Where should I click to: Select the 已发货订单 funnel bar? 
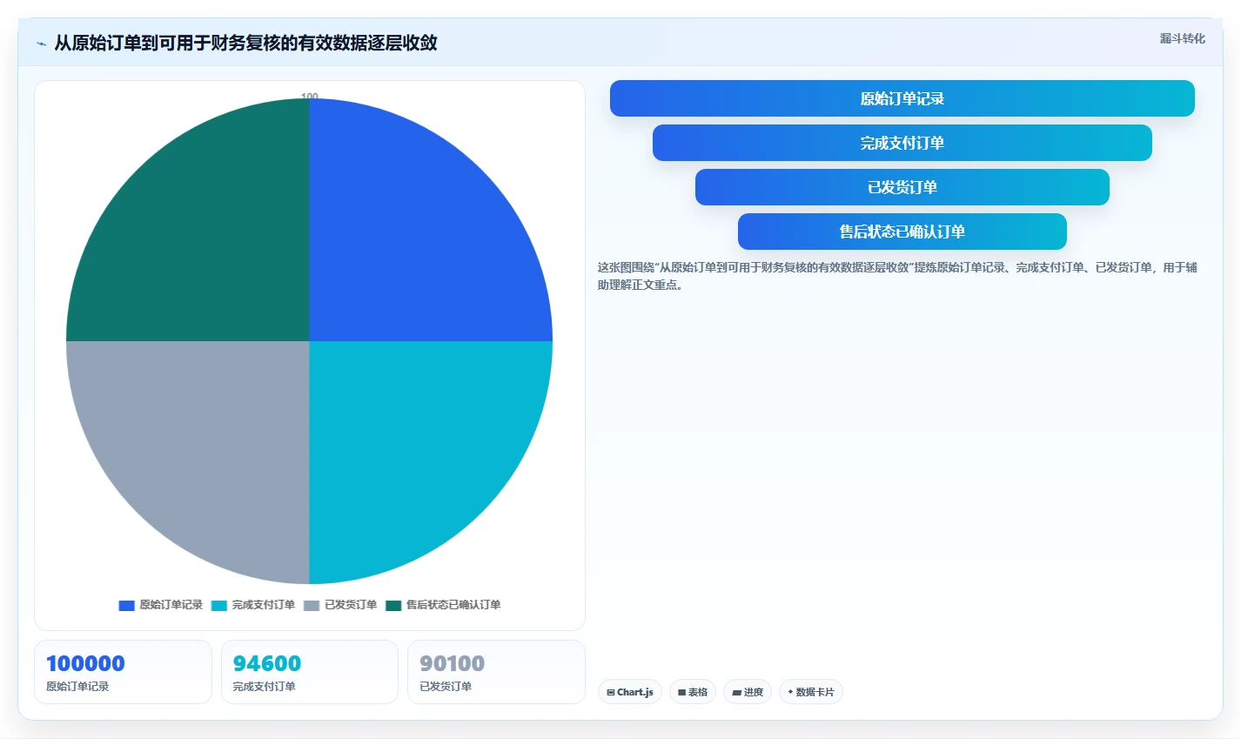point(902,187)
